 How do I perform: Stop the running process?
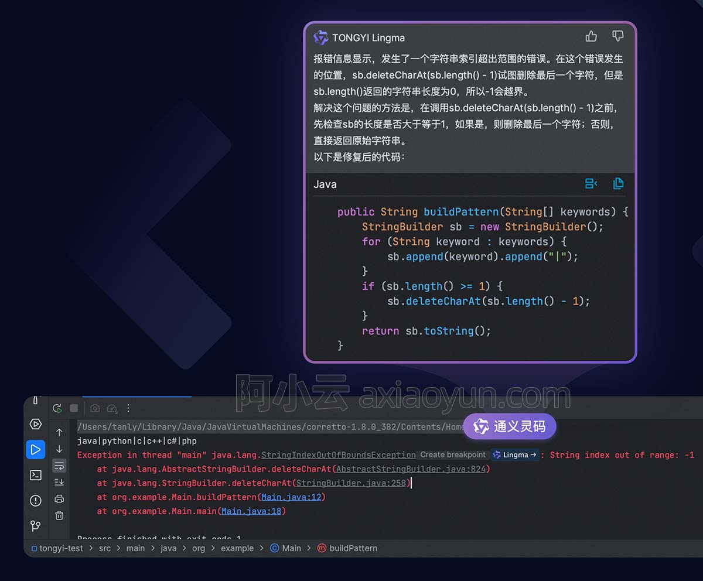[x=74, y=408]
